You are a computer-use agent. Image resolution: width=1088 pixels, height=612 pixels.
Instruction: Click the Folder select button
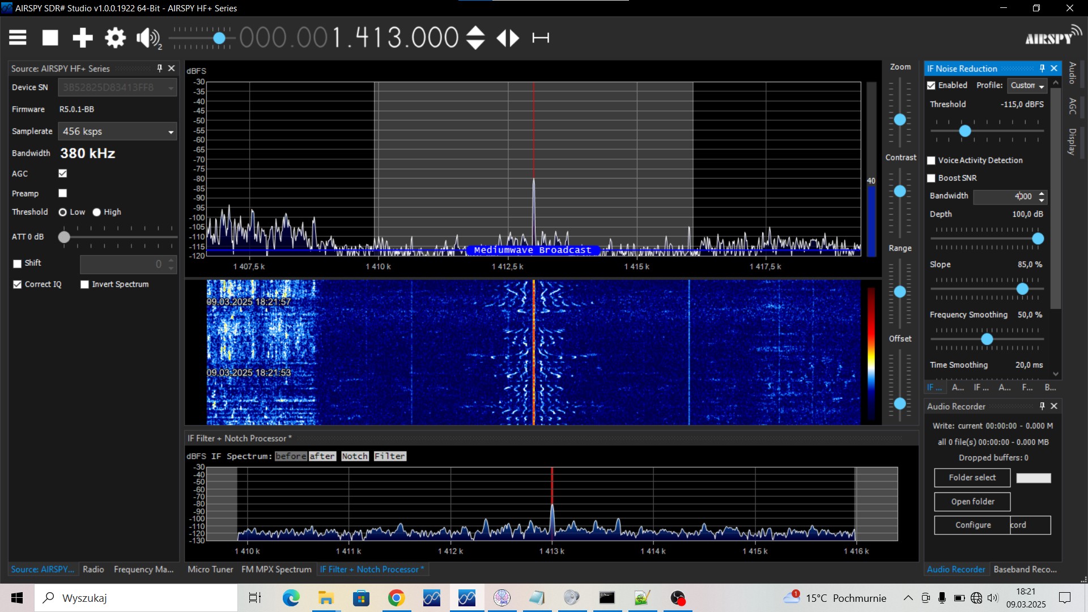972,478
